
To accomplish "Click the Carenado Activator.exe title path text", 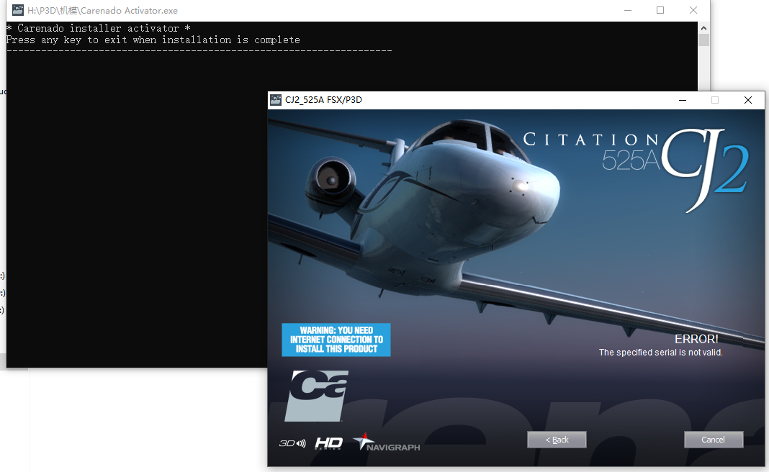I will pyautogui.click(x=102, y=10).
